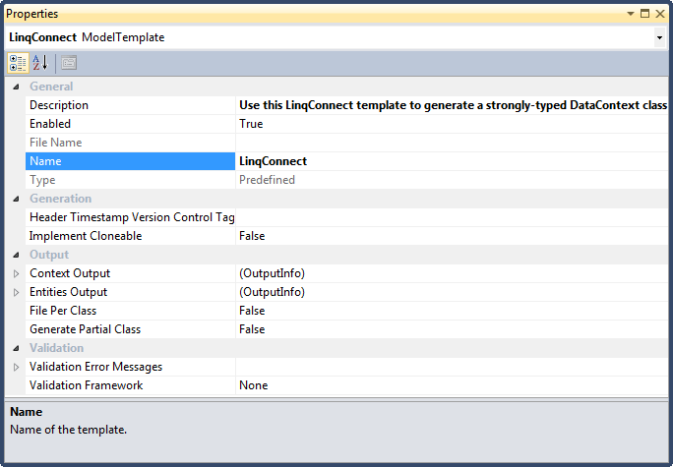
Task: Click the False value for Implement Cloneable
Action: coord(252,236)
